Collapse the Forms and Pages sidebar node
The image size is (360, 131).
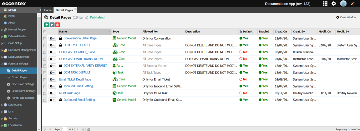coord(2,64)
